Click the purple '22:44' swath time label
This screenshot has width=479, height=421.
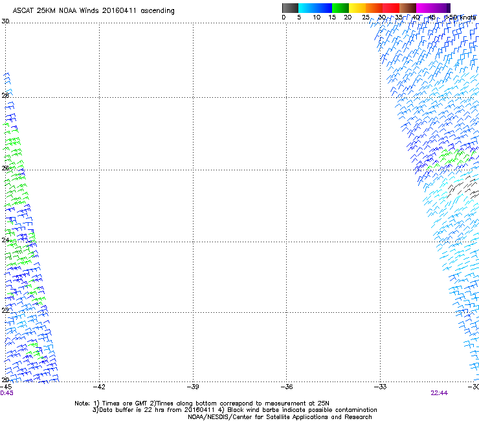[x=440, y=393]
